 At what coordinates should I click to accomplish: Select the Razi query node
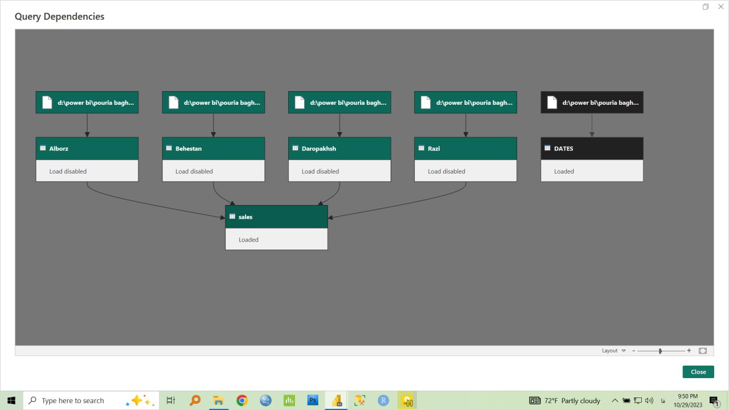click(465, 149)
